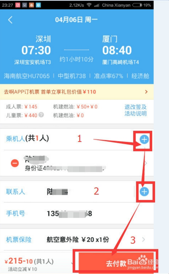Tap the 去啊APP订机票 promo banner
This screenshot has height=275, width=169.
(x=77, y=92)
